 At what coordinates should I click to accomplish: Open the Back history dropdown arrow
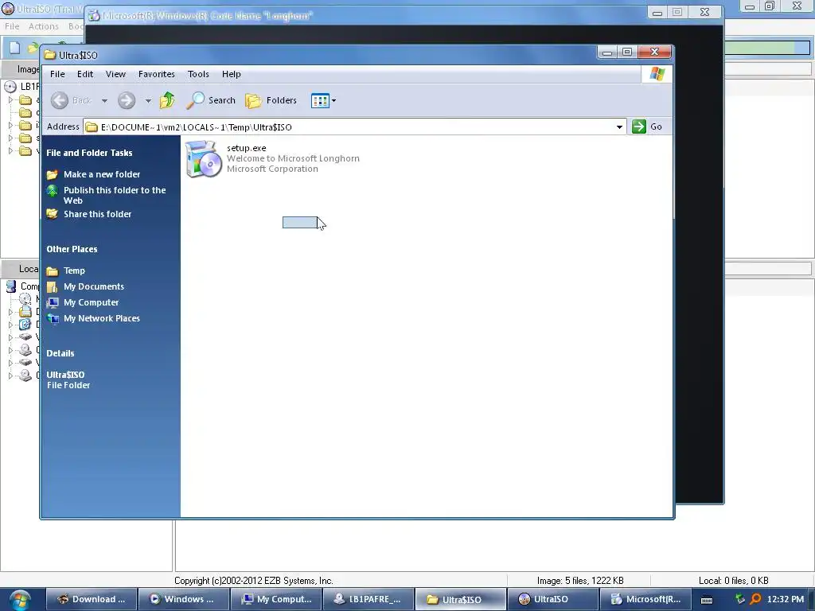click(104, 101)
